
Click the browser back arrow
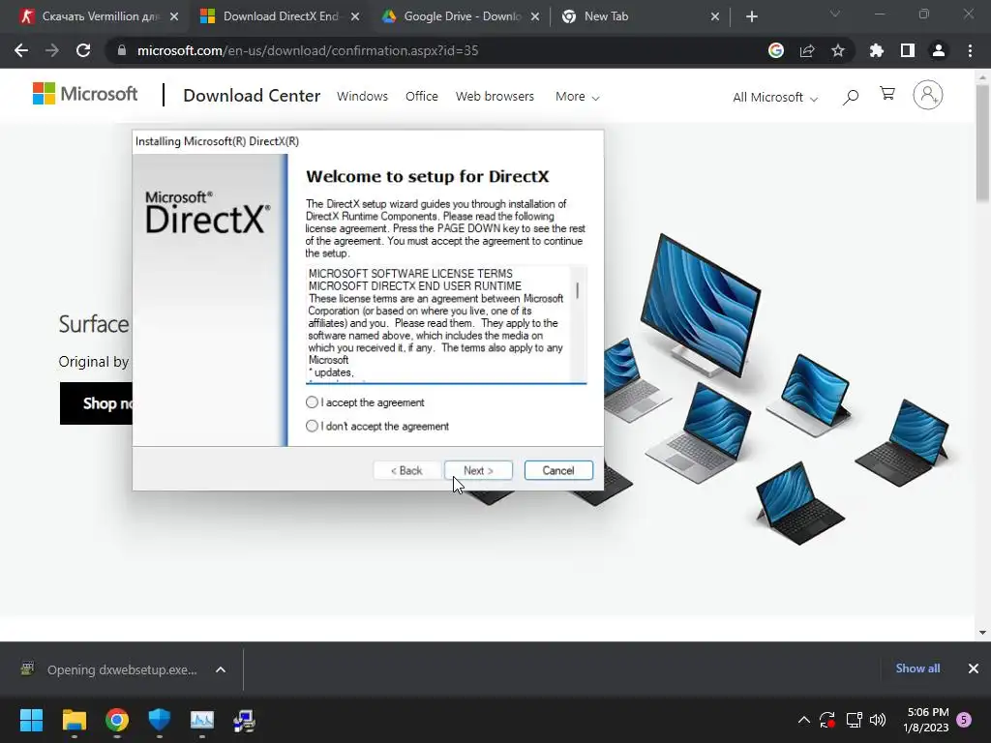click(21, 50)
